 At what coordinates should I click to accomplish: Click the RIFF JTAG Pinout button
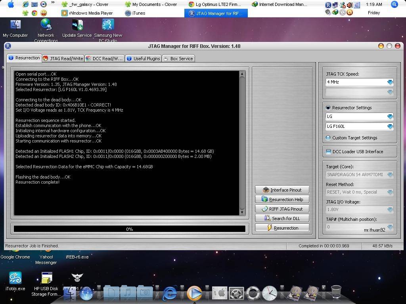coord(282,209)
